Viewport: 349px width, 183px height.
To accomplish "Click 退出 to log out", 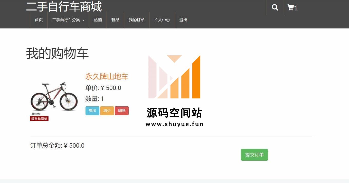I will 183,20.
